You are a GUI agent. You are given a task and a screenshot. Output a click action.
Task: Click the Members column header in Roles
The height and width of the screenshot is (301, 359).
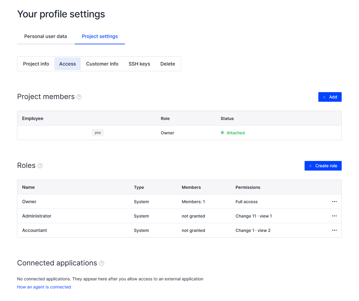point(191,187)
